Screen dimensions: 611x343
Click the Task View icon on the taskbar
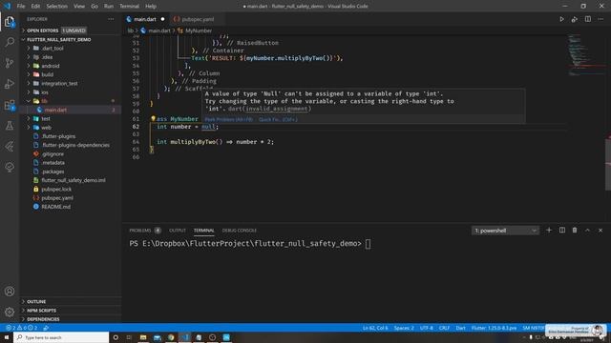(x=129, y=337)
